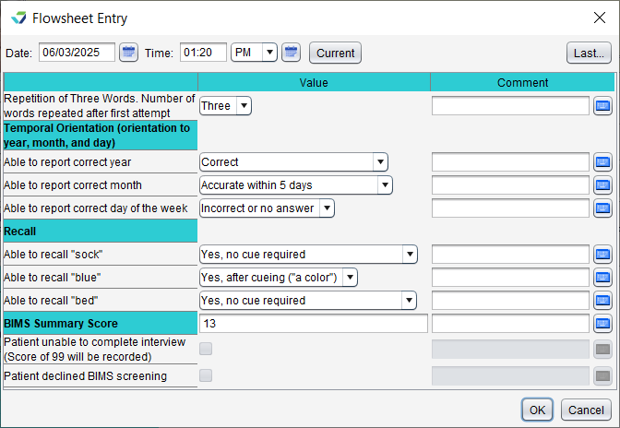The image size is (620, 428).
Task: Open comment editor icon for recall "bed" row
Action: [x=602, y=301]
